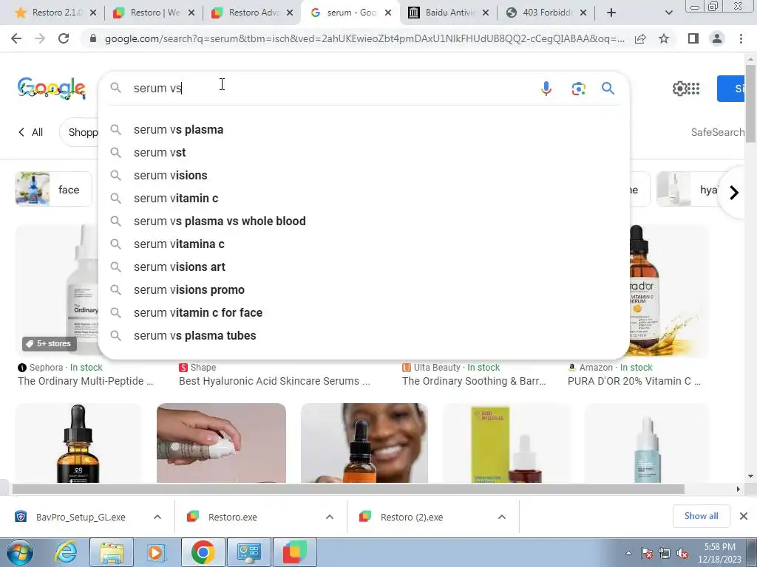This screenshot has width=757, height=567.
Task: Open the tab search dropdown arrow
Action: point(668,13)
